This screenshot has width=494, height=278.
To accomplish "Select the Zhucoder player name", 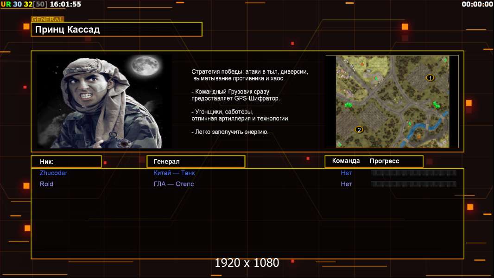I will pyautogui.click(x=53, y=173).
